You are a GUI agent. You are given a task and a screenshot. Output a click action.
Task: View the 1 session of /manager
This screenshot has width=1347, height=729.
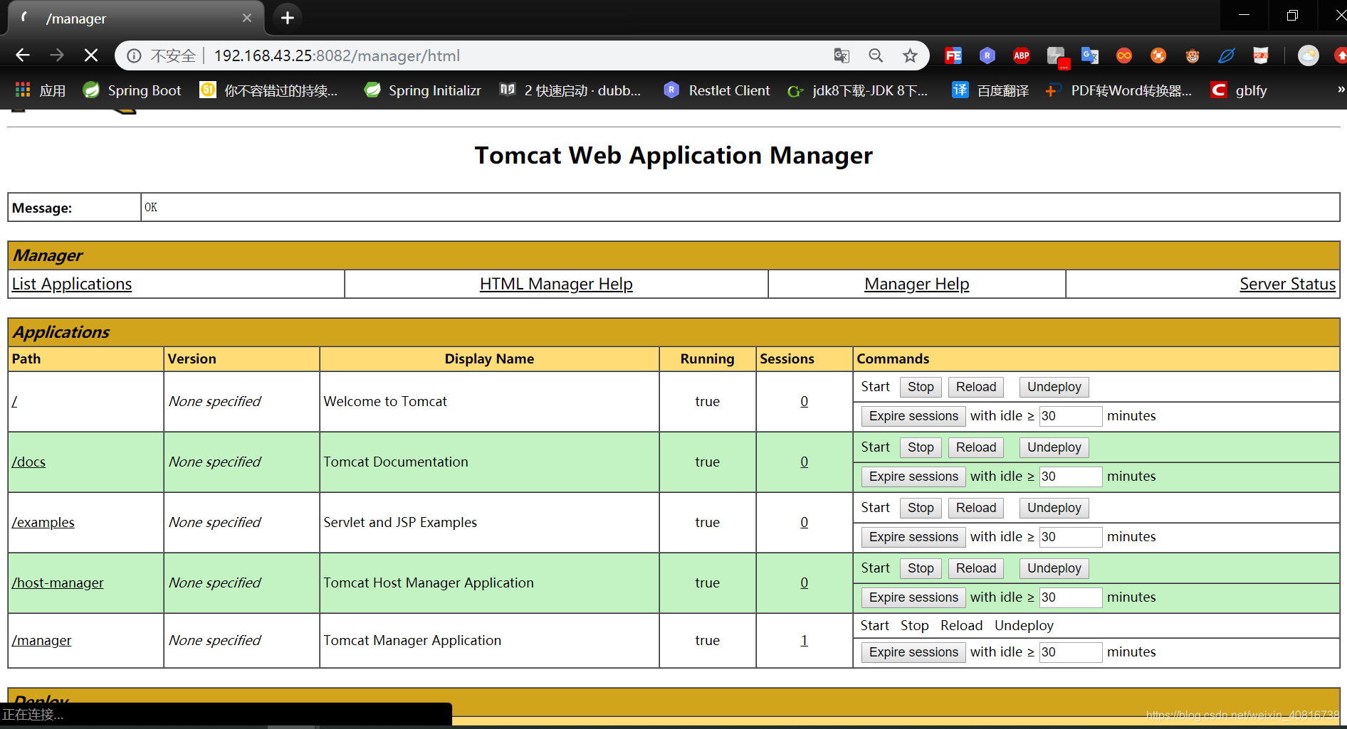click(x=804, y=640)
